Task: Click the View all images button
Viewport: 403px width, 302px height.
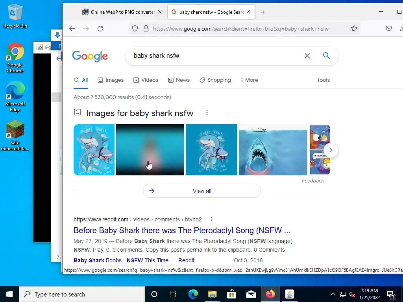Action: click(x=202, y=191)
